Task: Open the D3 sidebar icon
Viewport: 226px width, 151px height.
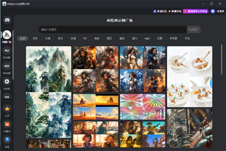Action: (7, 96)
